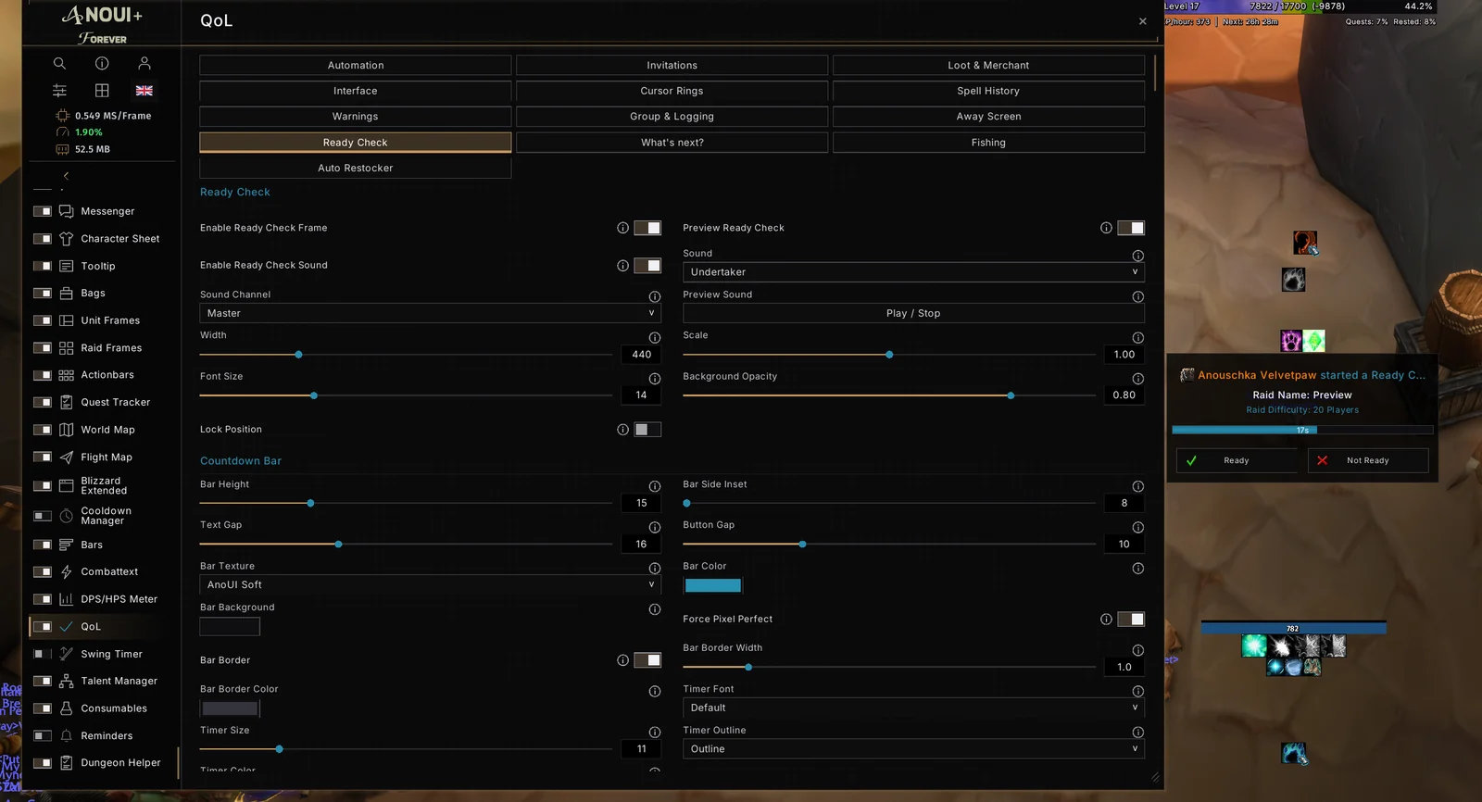
Task: Click the Reminders bell icon
Action: (x=66, y=736)
